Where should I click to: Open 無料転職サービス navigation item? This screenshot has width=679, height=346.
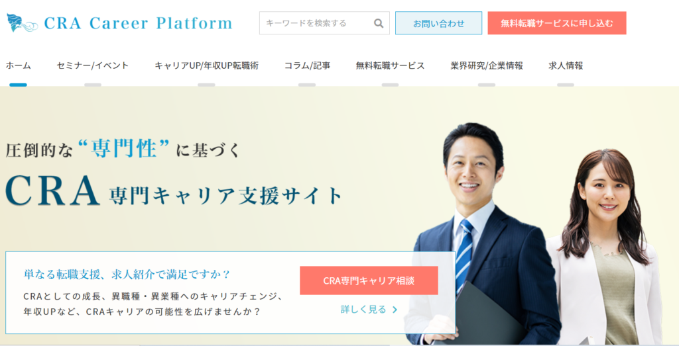(390, 65)
